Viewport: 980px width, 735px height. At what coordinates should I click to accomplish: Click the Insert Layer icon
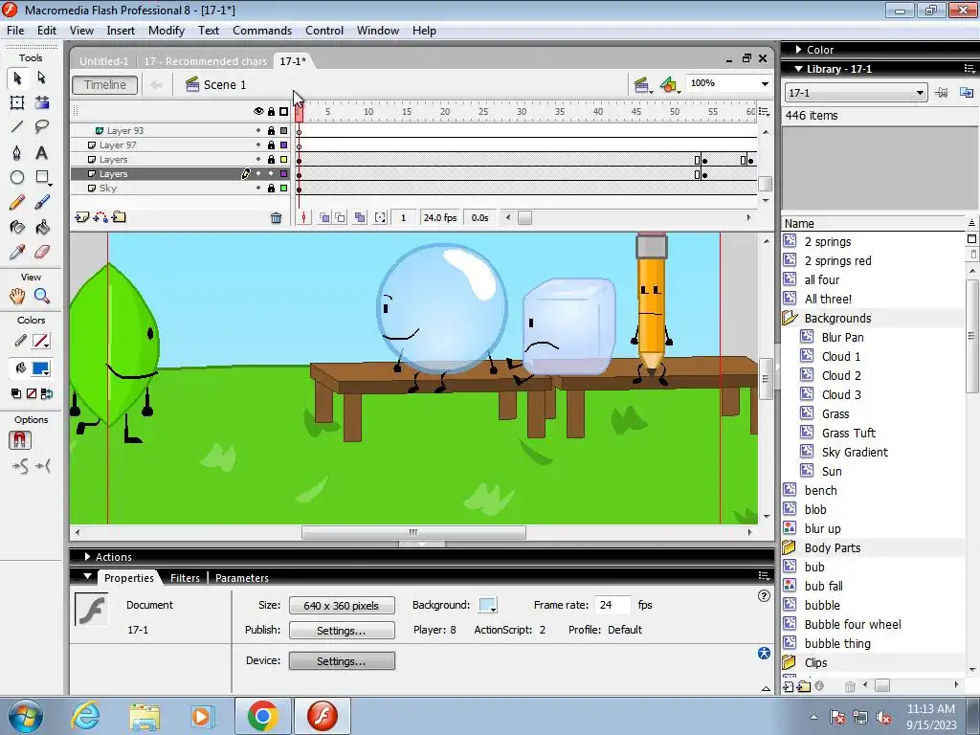click(x=82, y=217)
